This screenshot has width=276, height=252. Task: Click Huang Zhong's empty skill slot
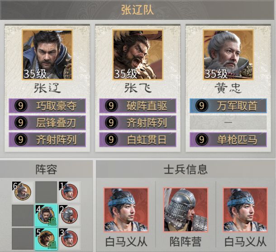pyautogui.click(x=228, y=123)
